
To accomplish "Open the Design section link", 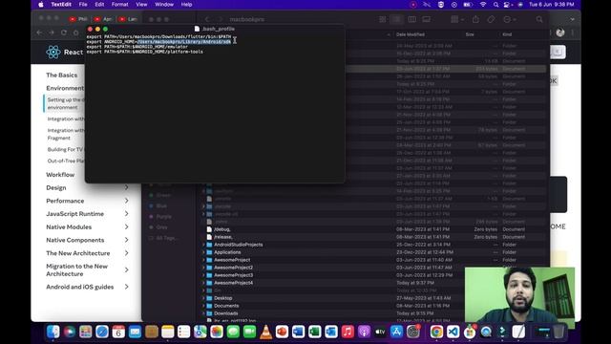I will pyautogui.click(x=56, y=187).
